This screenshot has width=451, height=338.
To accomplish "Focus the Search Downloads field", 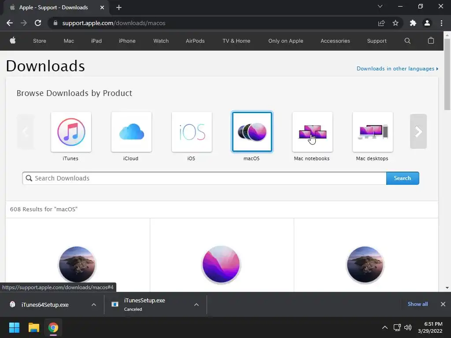I will (204, 178).
